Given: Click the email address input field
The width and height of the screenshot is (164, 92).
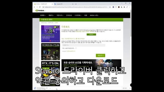Looking at the screenshot, I should [x=84, y=45].
